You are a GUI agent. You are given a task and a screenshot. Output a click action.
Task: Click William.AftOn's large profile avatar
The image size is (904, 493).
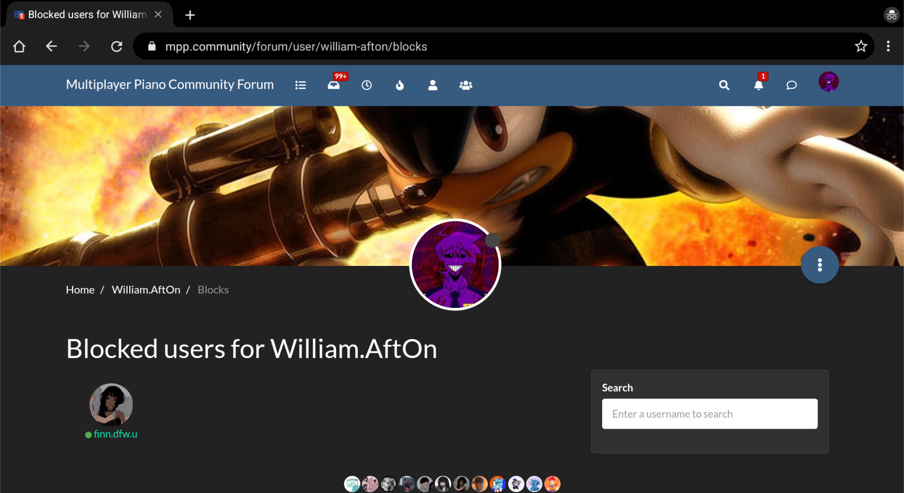tap(455, 265)
